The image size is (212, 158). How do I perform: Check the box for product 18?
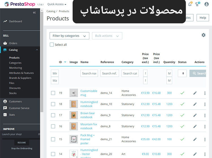(53, 104)
